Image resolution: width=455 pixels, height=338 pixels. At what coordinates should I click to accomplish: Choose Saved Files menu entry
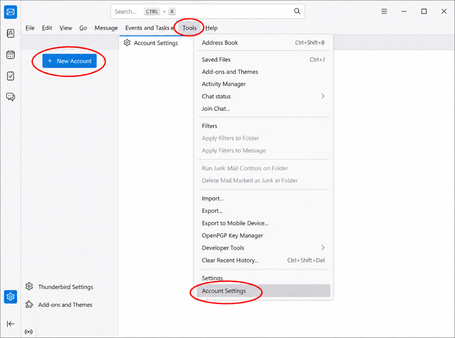coord(264,60)
